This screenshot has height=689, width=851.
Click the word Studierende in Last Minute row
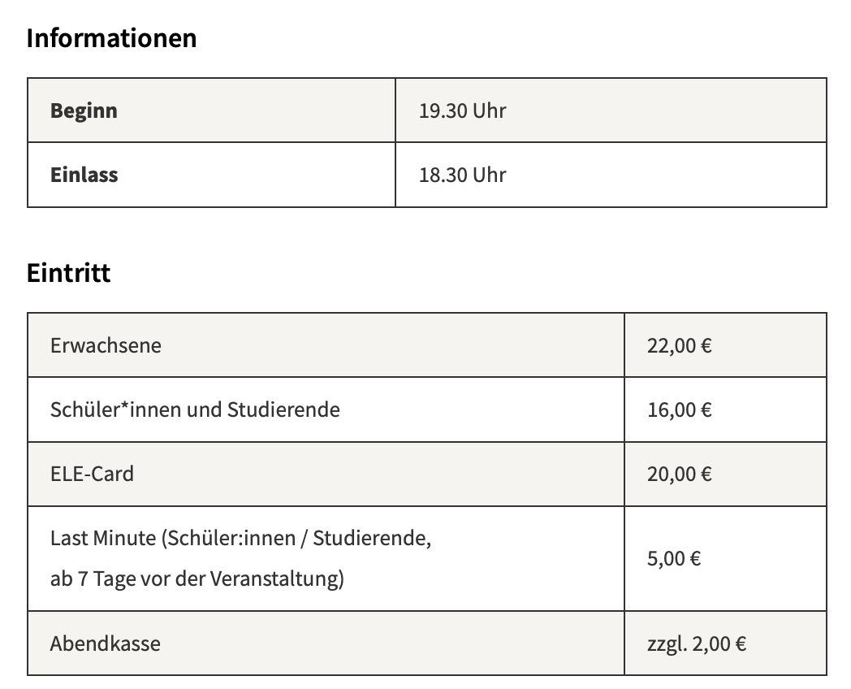pyautogui.click(x=372, y=538)
